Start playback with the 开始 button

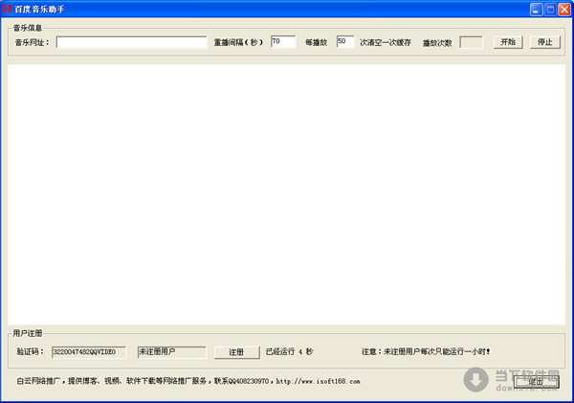pyautogui.click(x=508, y=42)
